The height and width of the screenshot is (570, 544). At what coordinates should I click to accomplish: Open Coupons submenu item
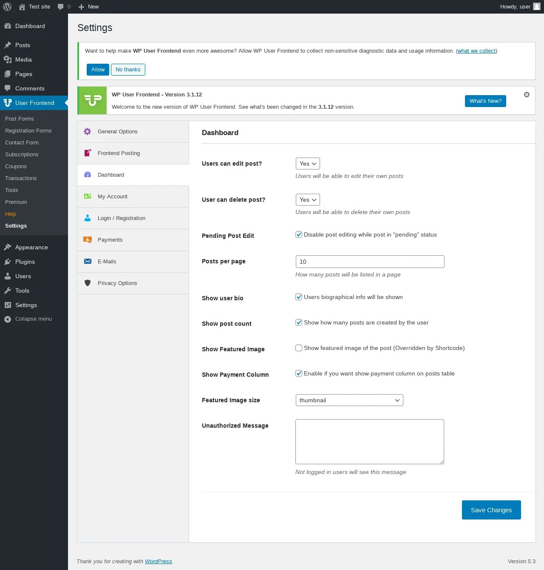click(x=16, y=166)
